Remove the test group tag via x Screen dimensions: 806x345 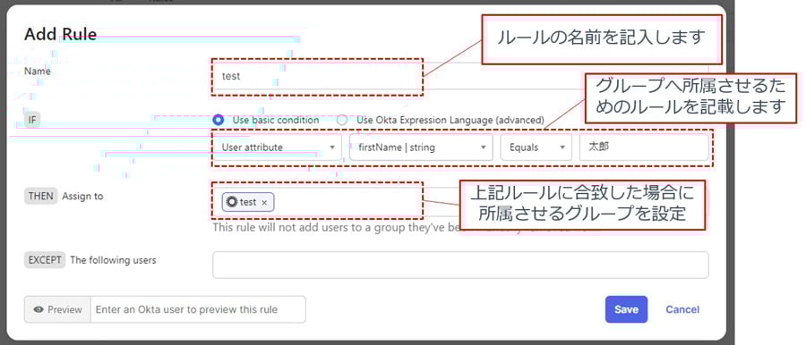point(264,203)
